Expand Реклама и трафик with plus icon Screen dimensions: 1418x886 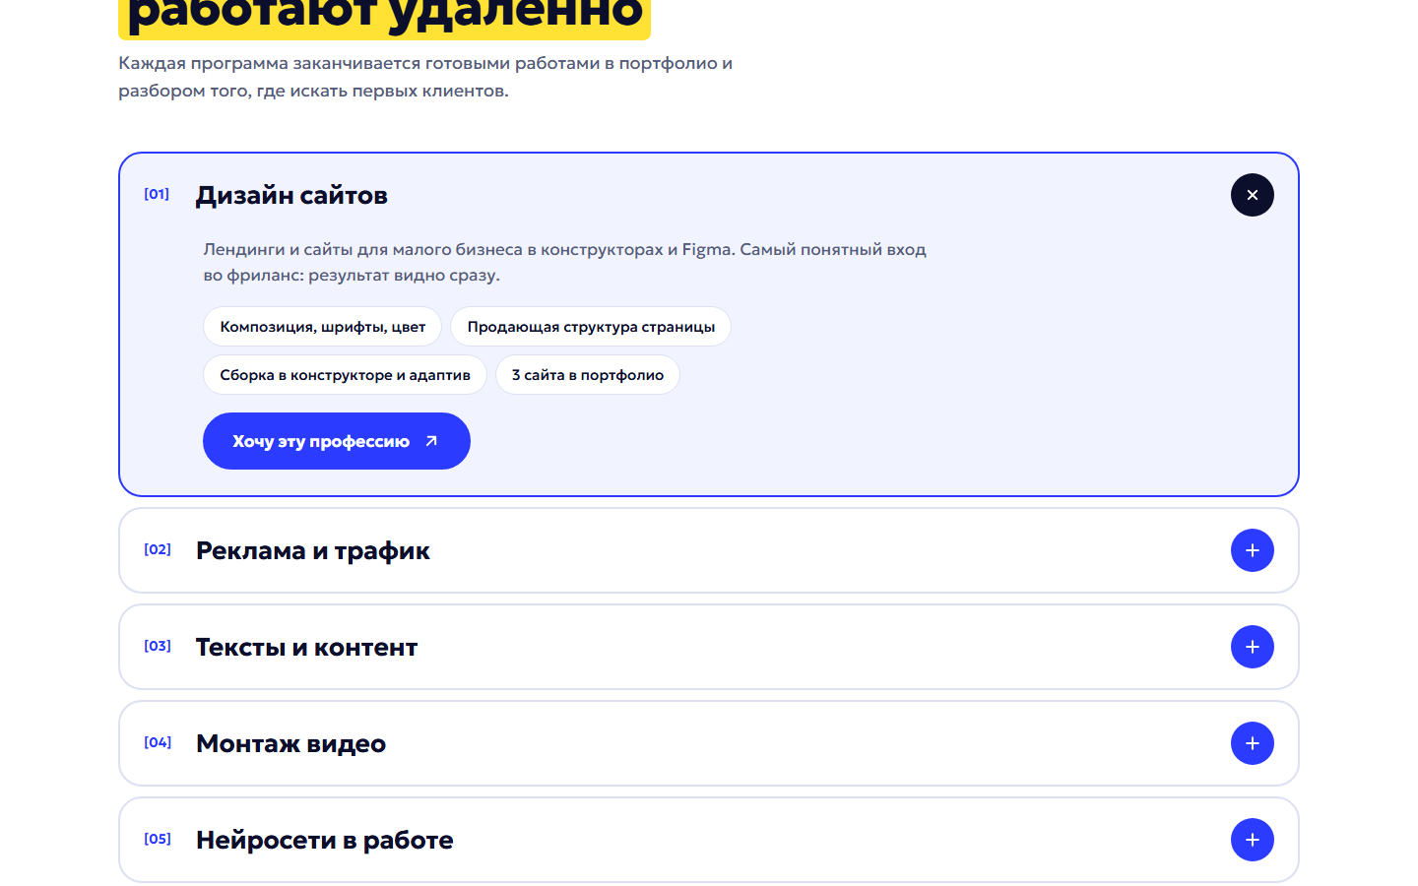[1253, 550]
